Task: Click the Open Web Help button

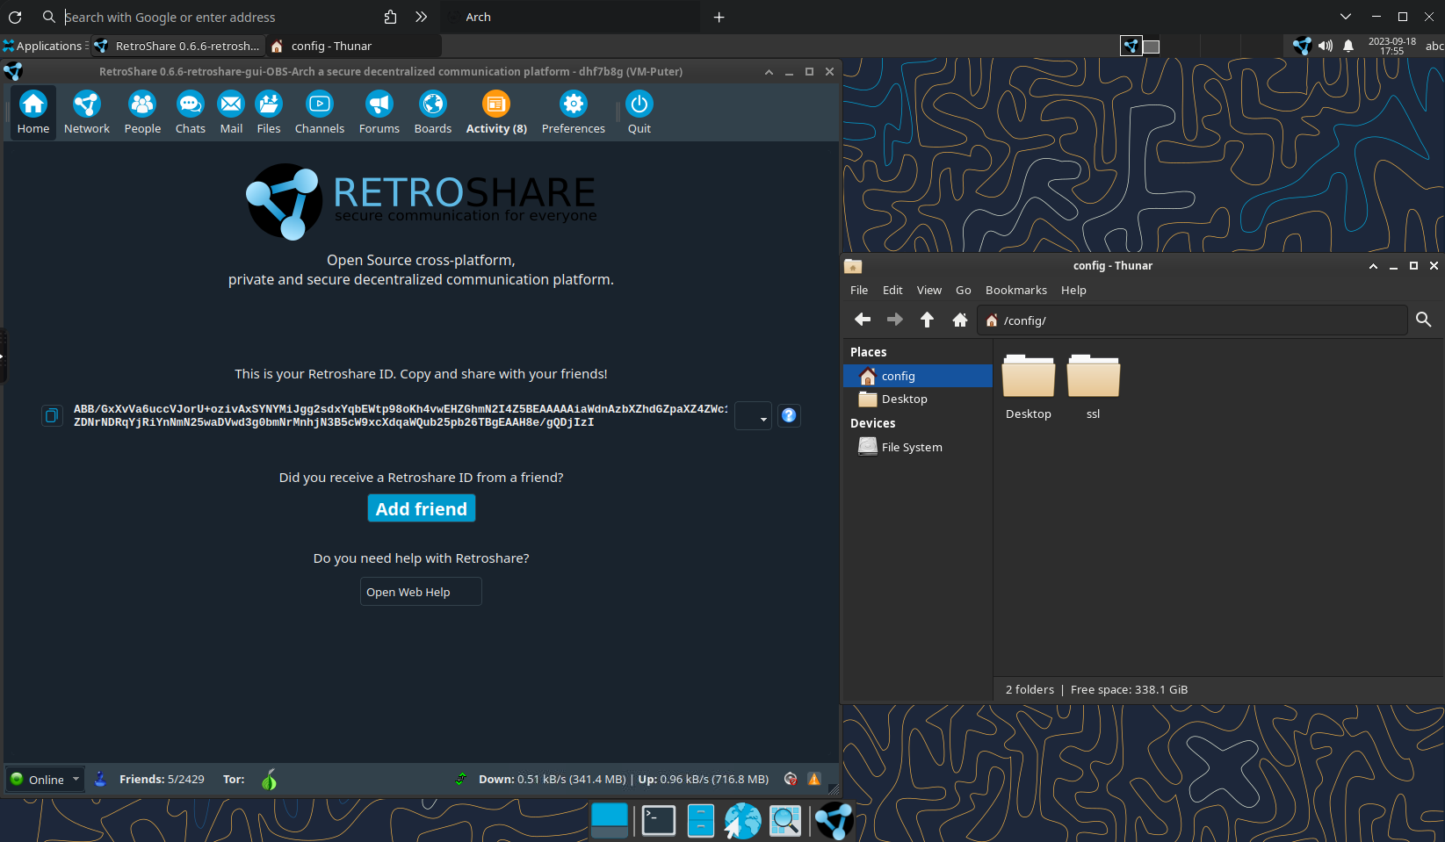Action: coord(421,592)
